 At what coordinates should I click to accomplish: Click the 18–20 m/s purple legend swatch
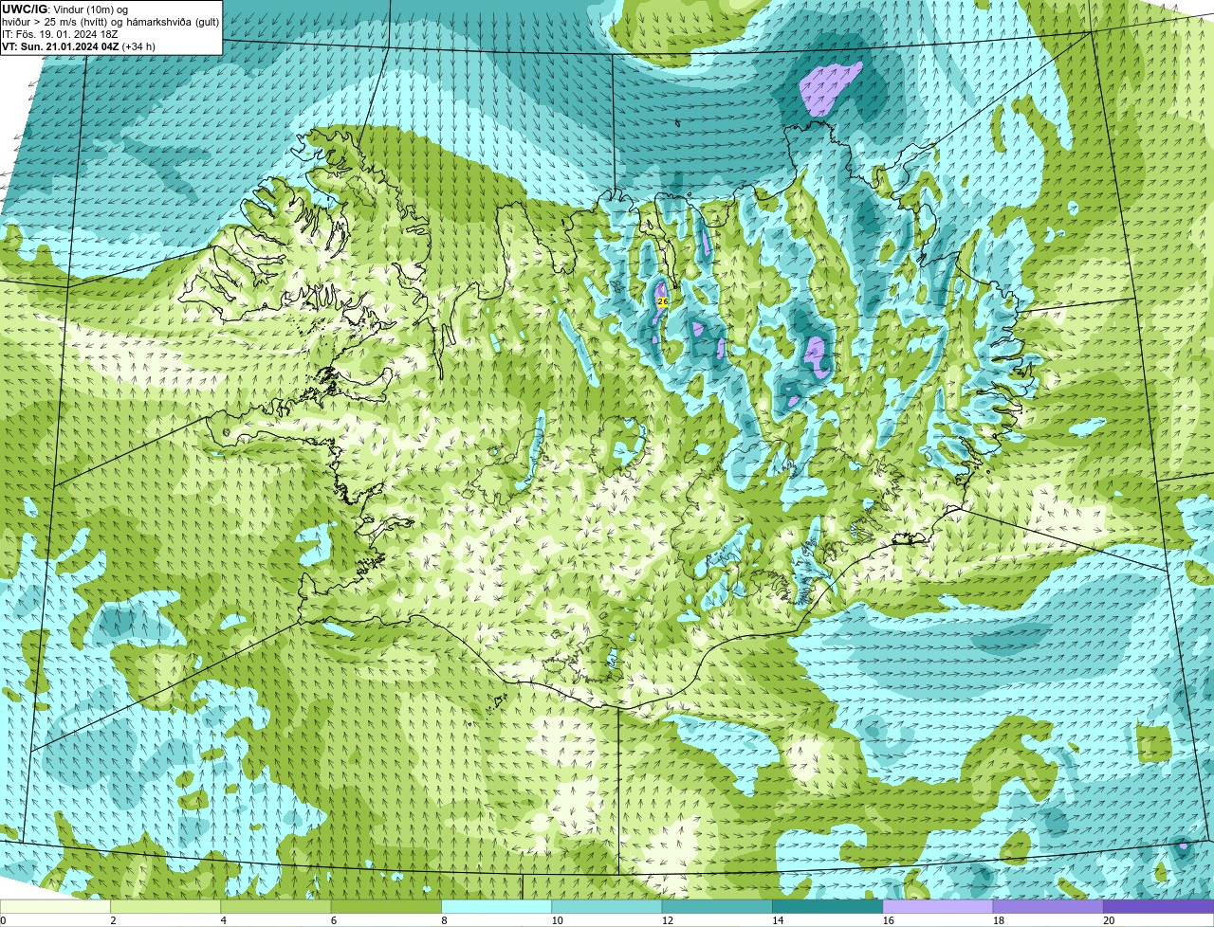(1048, 907)
